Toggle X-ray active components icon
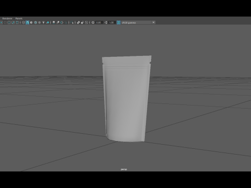 pyautogui.click(x=82, y=22)
